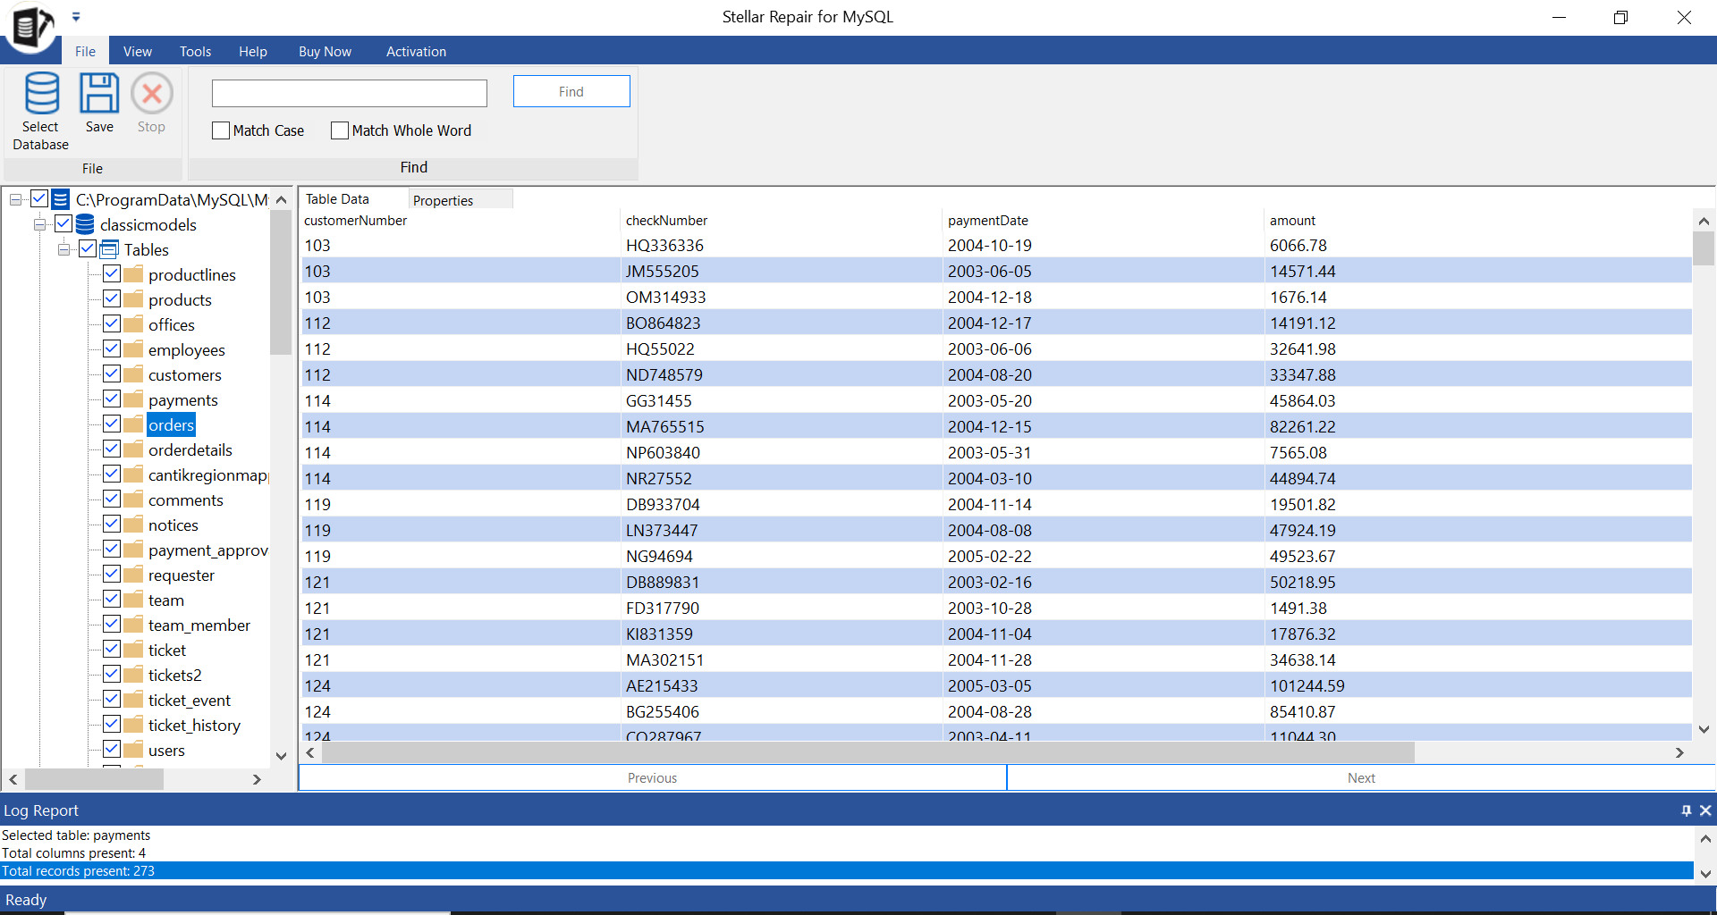Image resolution: width=1717 pixels, height=915 pixels.
Task: Uncheck the productlines table checkbox
Action: 112,273
